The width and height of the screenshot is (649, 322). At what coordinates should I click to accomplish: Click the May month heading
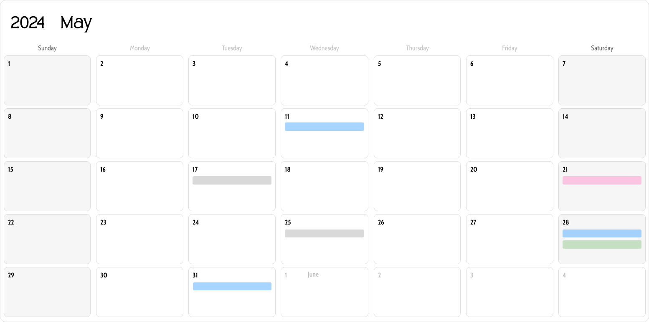(x=76, y=22)
